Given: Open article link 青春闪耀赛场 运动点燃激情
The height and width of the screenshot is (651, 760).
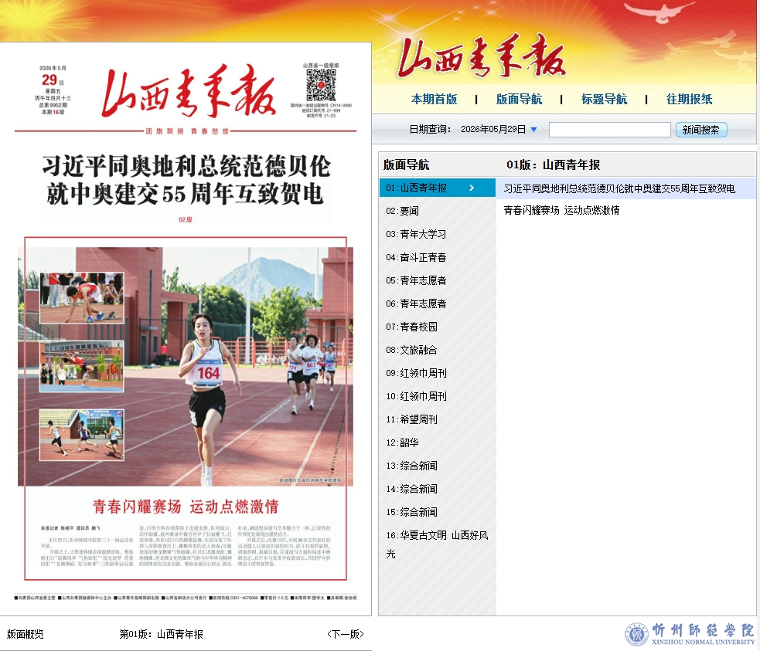Looking at the screenshot, I should pos(561,210).
